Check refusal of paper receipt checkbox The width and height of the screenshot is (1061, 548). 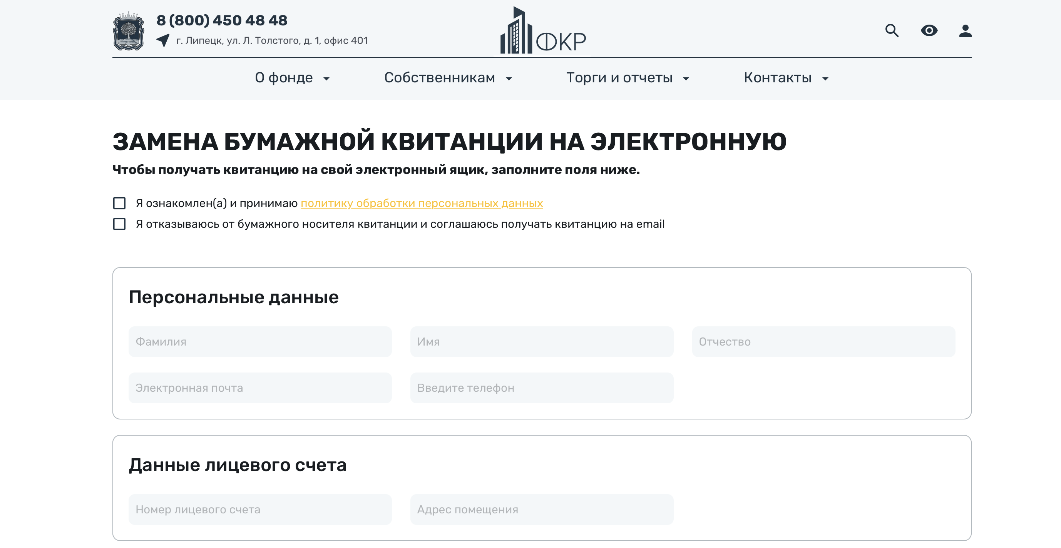coord(119,224)
